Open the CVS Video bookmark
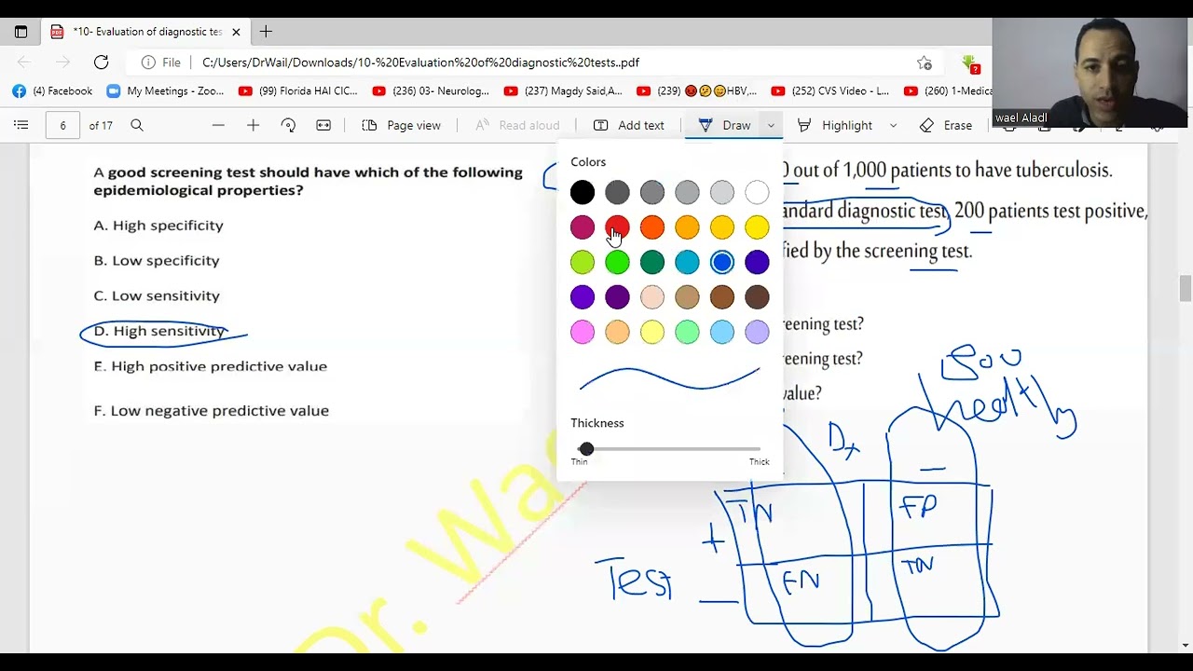The image size is (1193, 671). point(830,91)
